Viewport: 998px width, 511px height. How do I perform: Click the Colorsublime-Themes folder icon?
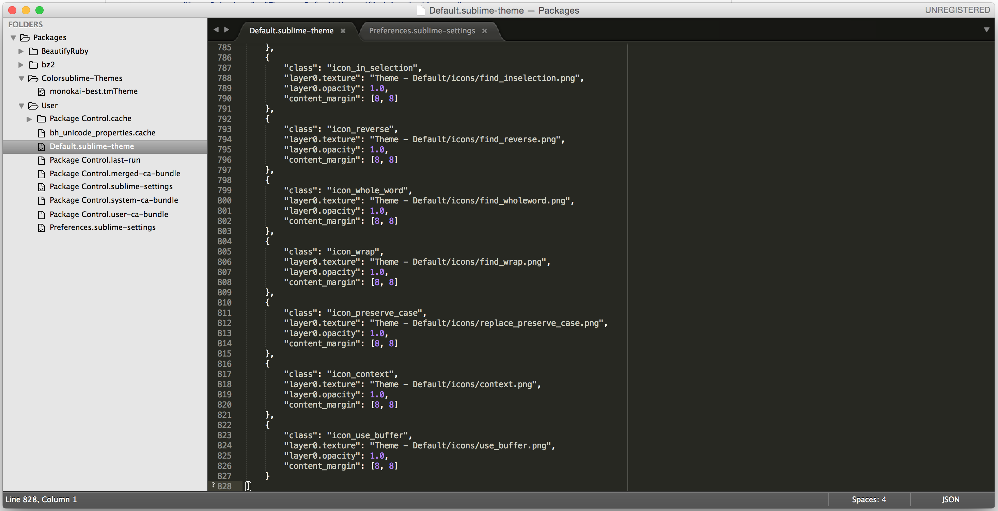pos(33,79)
